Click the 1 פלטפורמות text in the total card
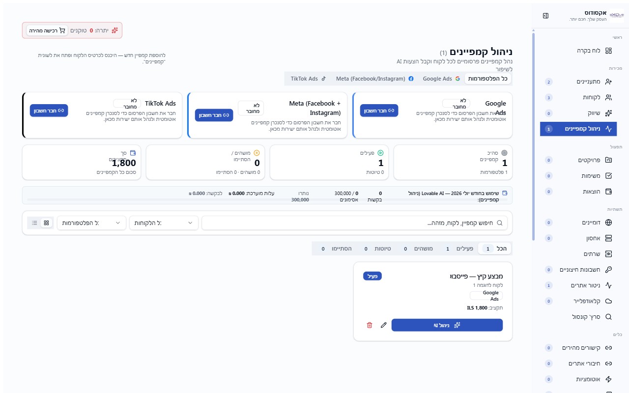Image resolution: width=629 pixels, height=393 pixels. coord(493,172)
